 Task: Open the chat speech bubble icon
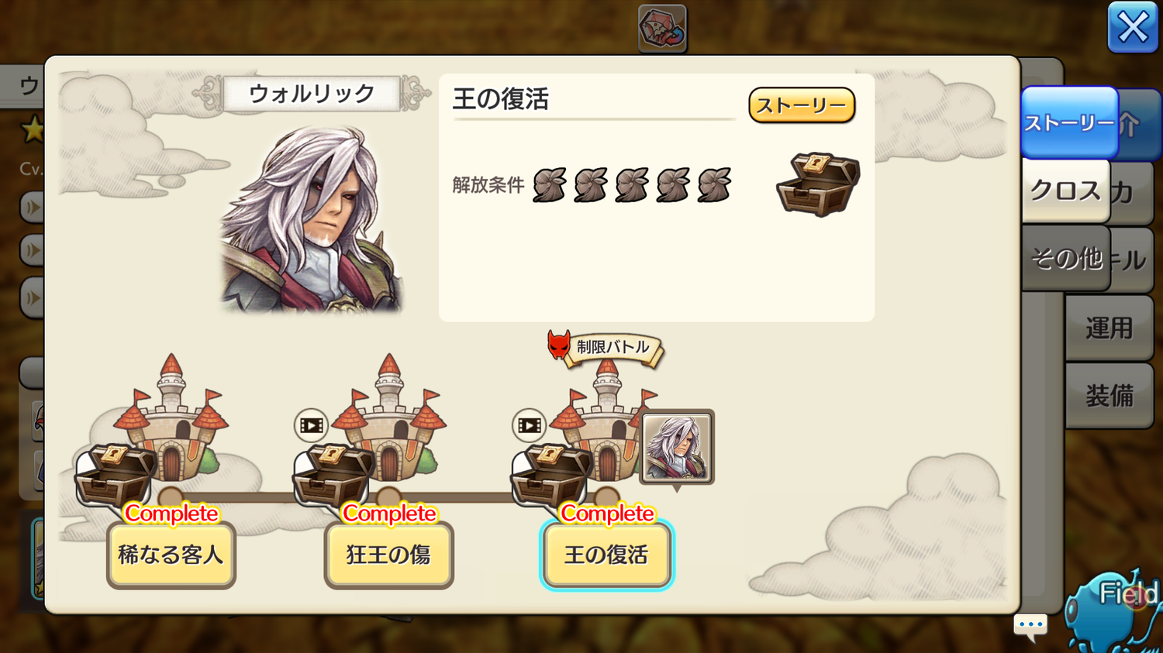1030,626
